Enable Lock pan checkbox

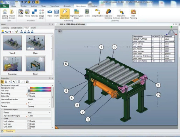coord(29,124)
